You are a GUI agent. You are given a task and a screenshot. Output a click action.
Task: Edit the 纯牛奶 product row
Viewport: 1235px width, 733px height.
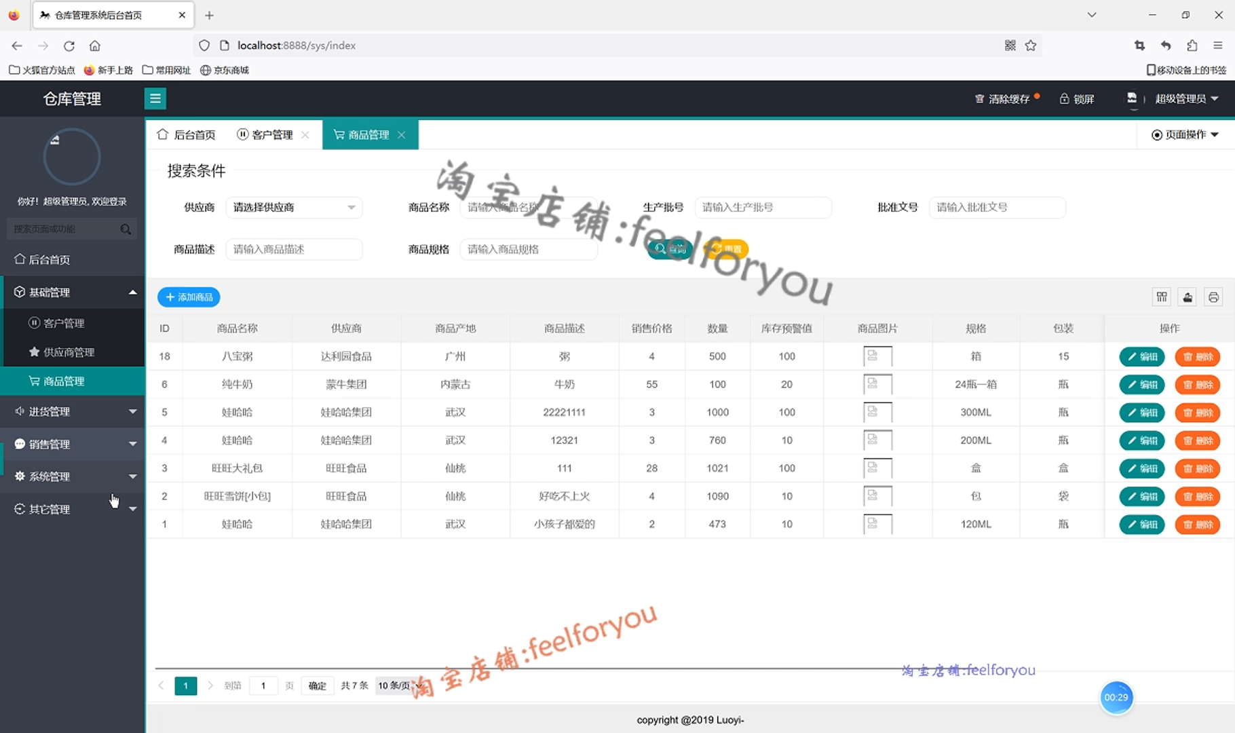[1142, 385]
